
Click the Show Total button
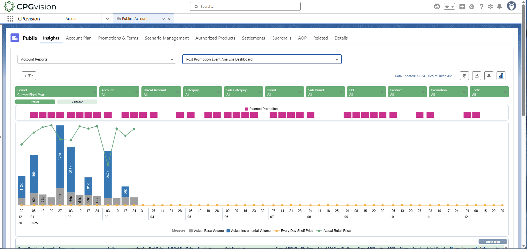[x=492, y=242]
